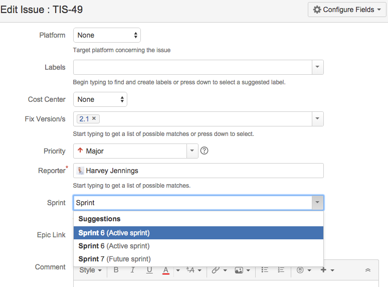Click into the Reporter input field

(201, 171)
